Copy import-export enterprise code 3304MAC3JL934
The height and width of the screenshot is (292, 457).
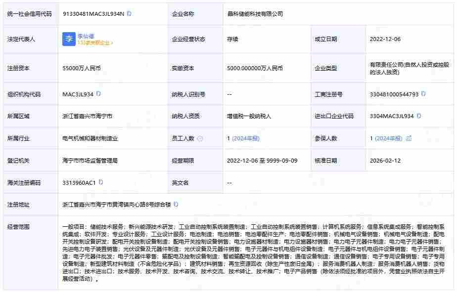pyautogui.click(x=418, y=116)
